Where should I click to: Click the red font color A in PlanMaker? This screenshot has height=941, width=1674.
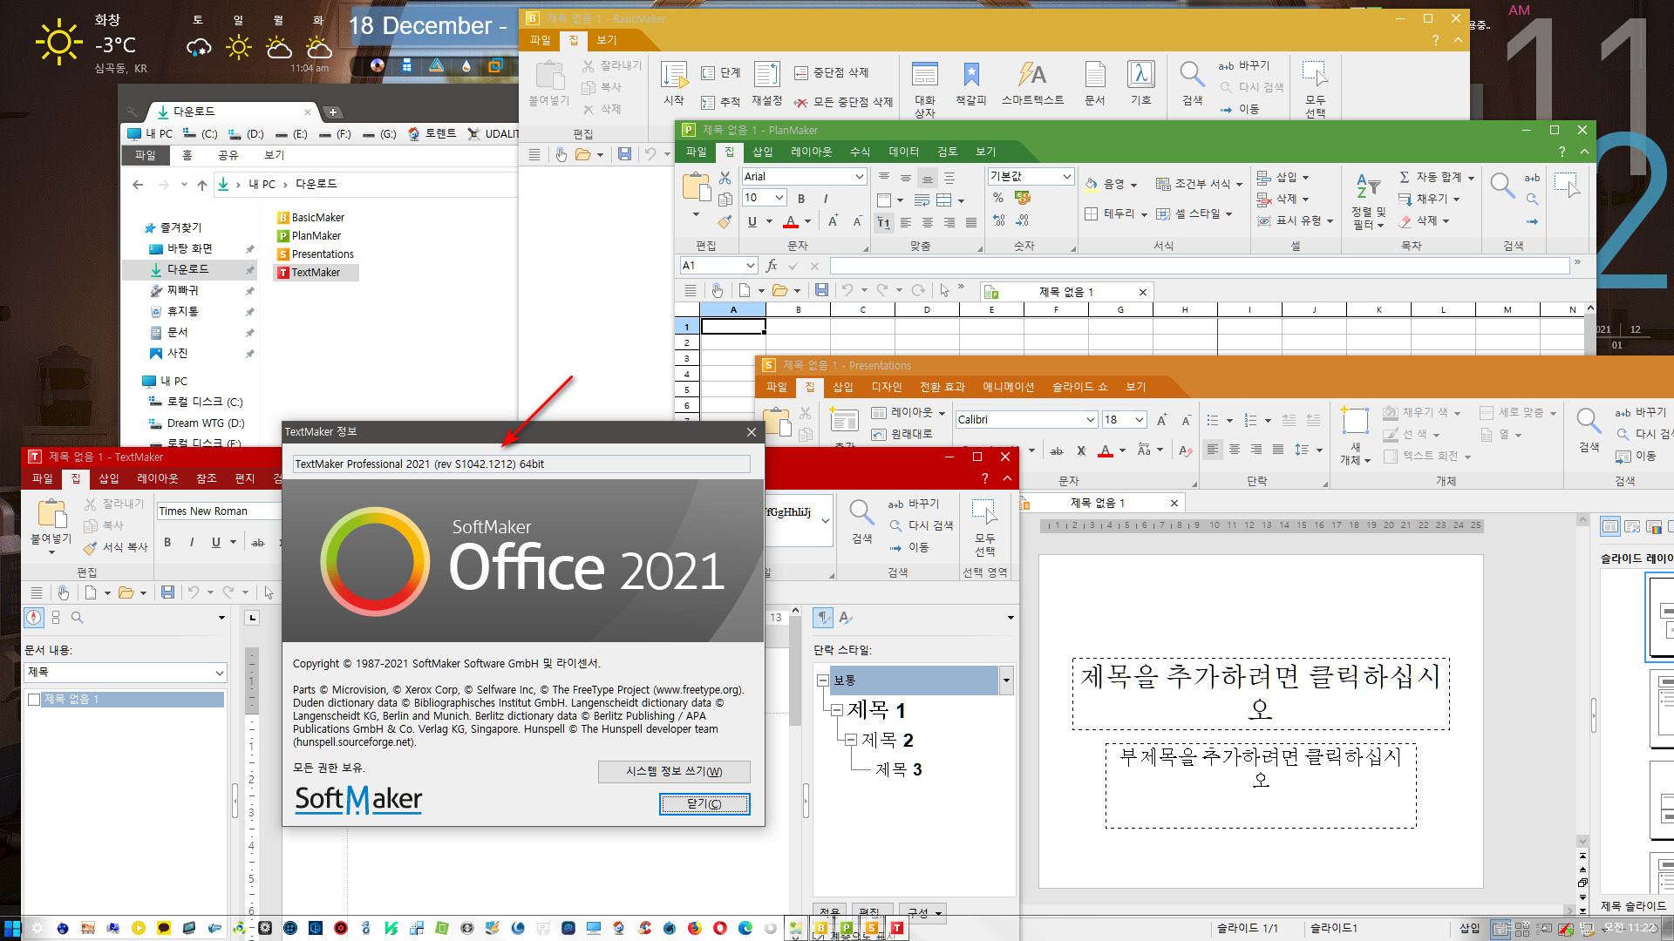pos(791,221)
